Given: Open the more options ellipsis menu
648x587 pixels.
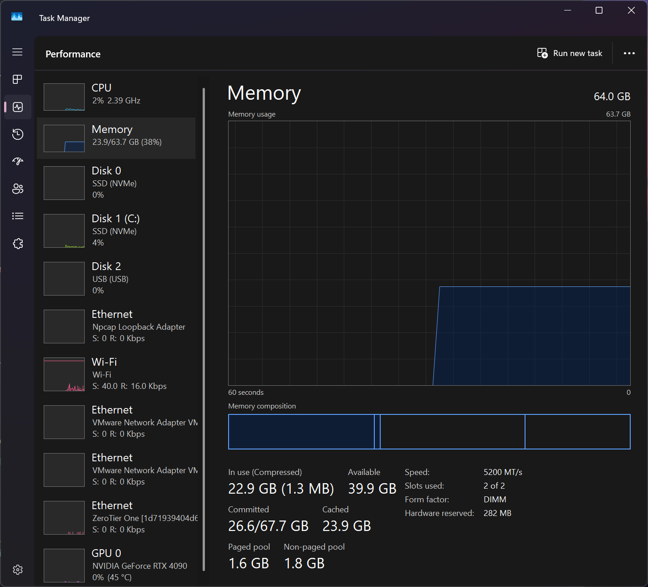Looking at the screenshot, I should (x=629, y=53).
